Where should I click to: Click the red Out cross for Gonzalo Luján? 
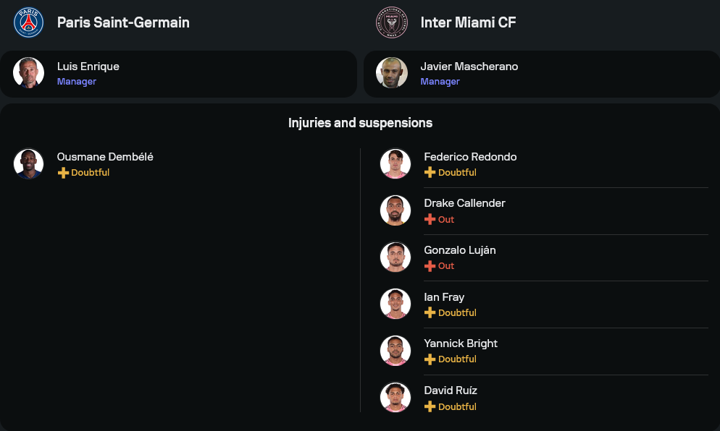pyautogui.click(x=430, y=266)
